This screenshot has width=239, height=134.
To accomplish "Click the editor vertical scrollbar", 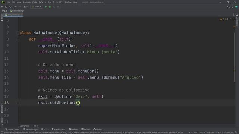I will pos(234,58).
